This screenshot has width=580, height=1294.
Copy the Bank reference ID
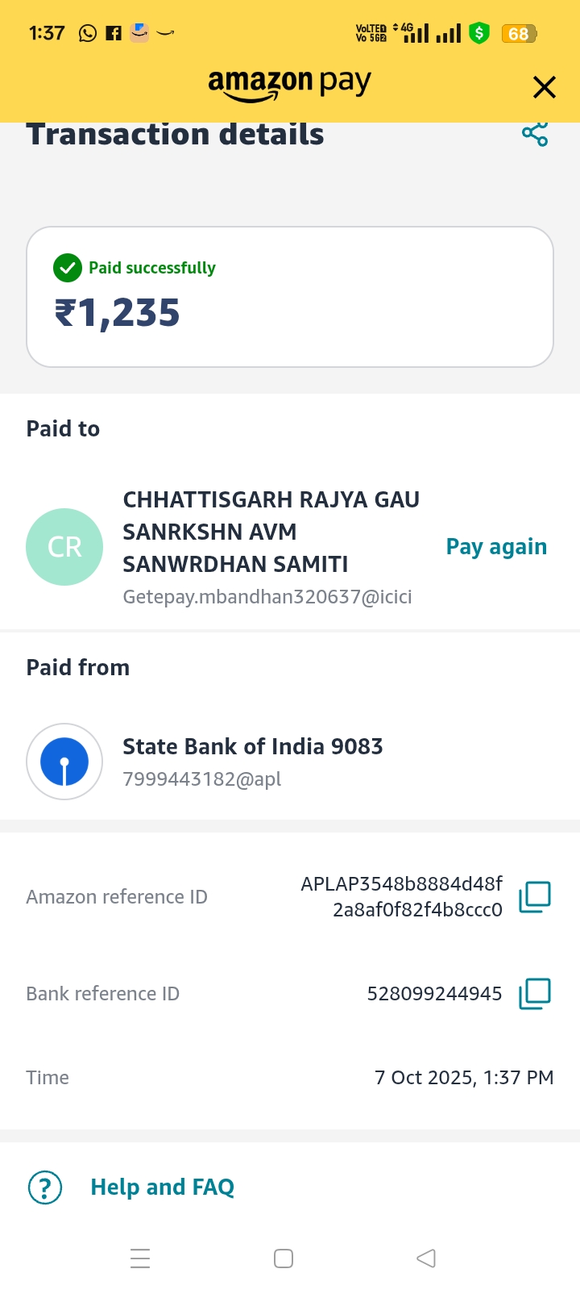[x=535, y=993]
